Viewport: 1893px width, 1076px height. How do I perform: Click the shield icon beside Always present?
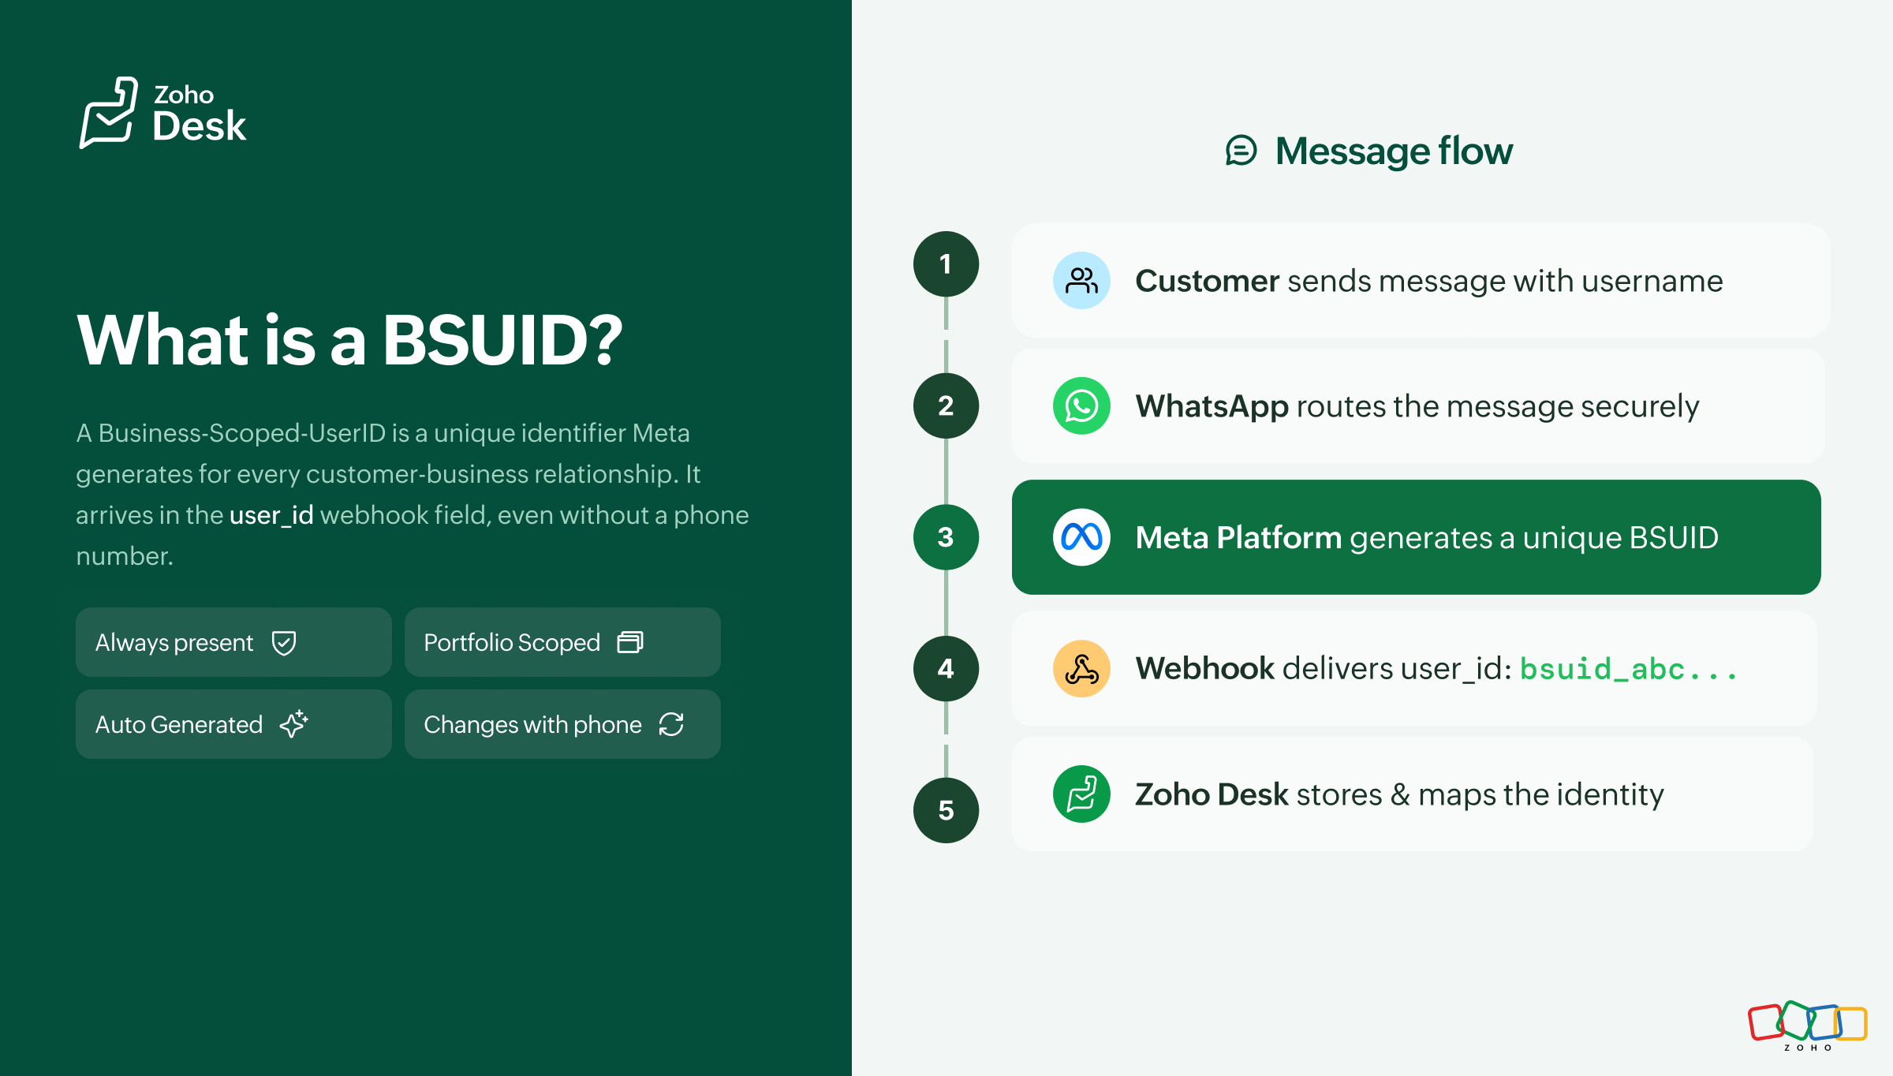[x=284, y=643]
